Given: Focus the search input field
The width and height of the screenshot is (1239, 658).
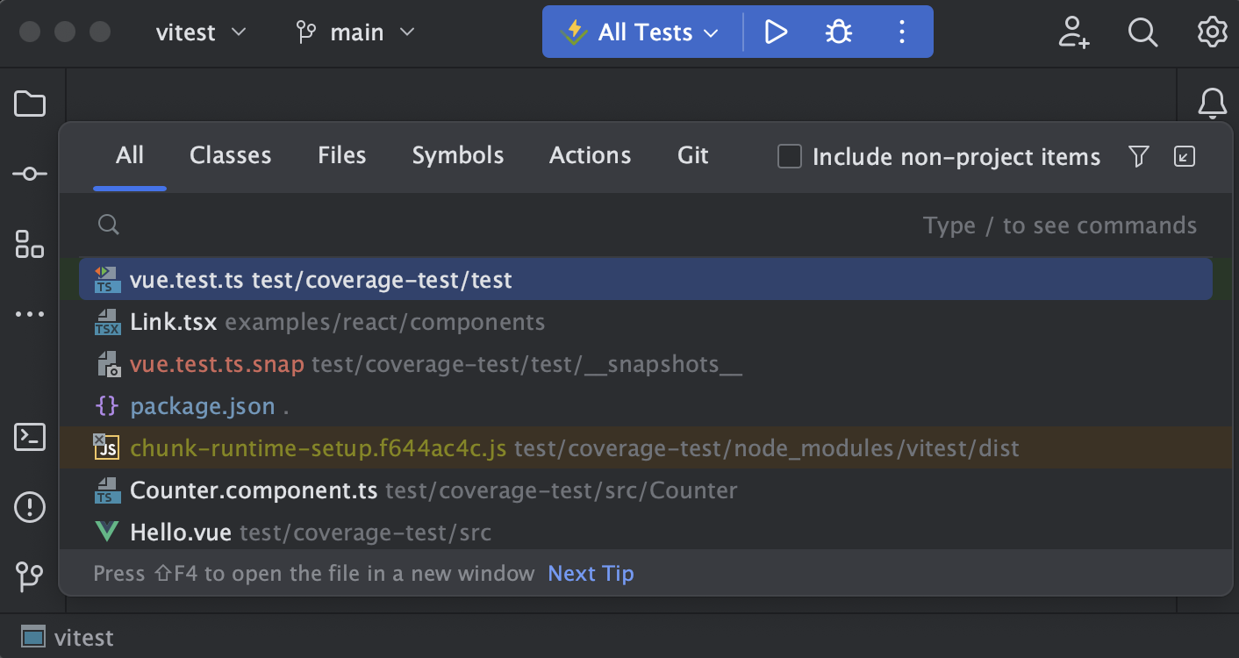Looking at the screenshot, I should [646, 225].
